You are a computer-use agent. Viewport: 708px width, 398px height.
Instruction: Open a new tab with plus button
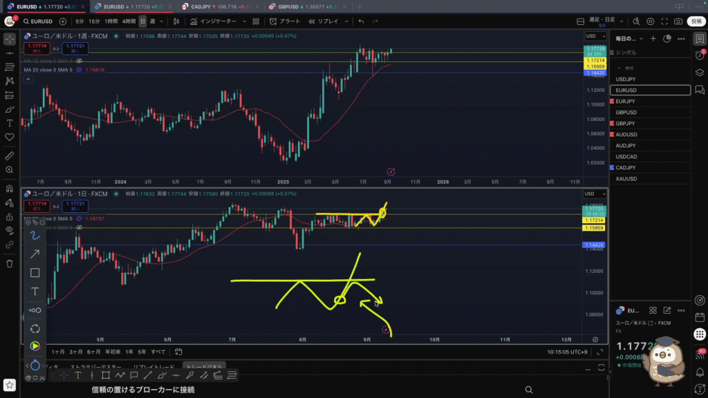(360, 7)
